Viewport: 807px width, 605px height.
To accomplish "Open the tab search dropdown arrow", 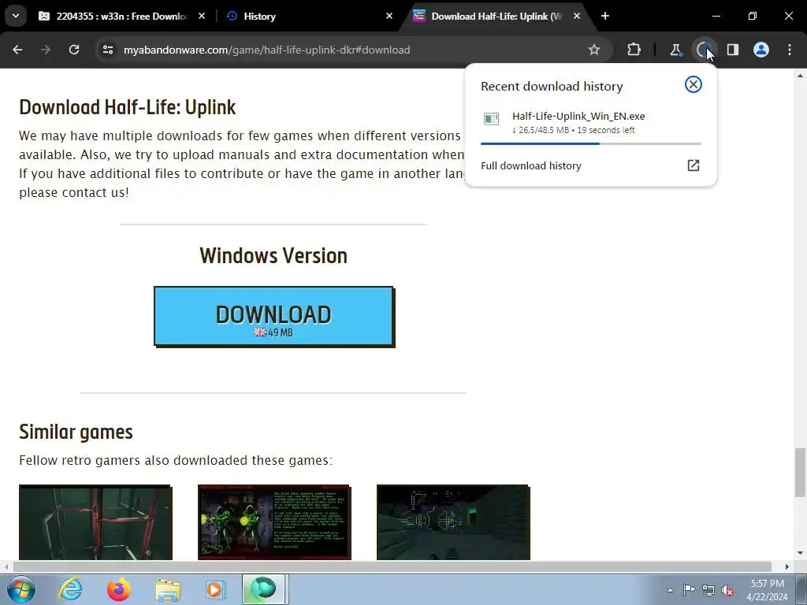I will pos(16,16).
